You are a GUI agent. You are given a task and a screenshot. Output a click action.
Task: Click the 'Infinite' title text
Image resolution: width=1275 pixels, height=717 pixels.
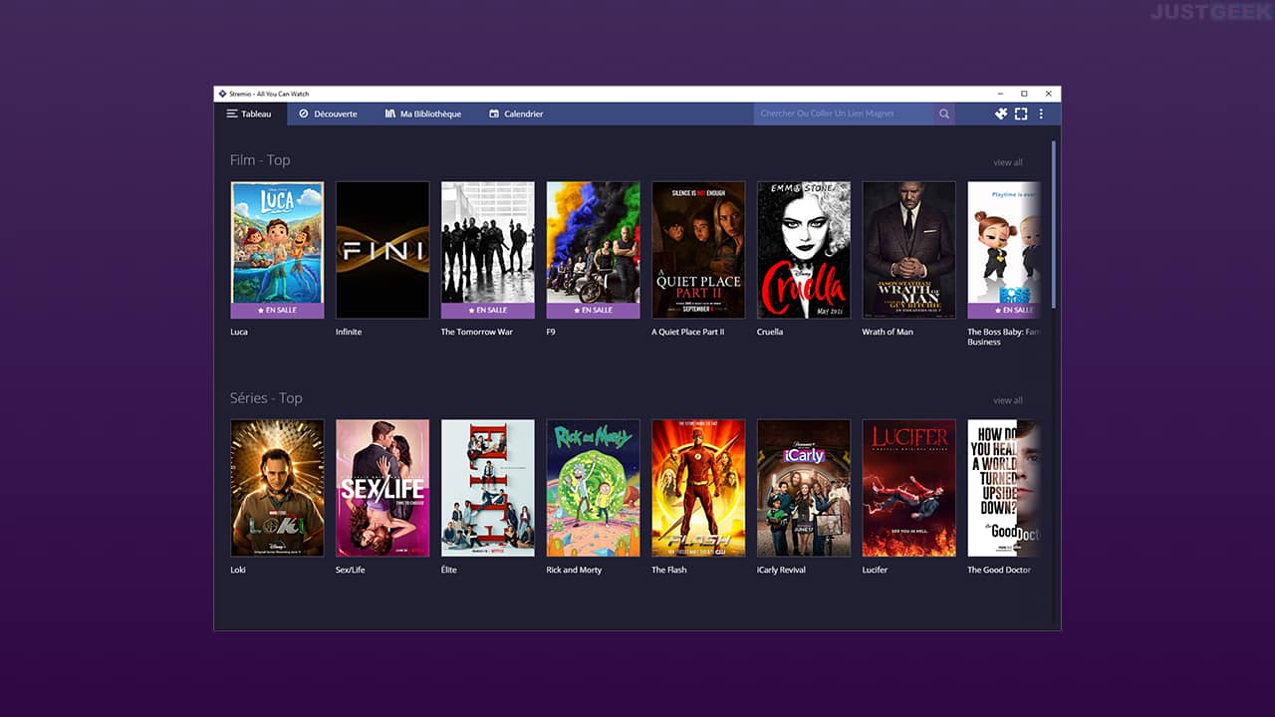click(349, 332)
